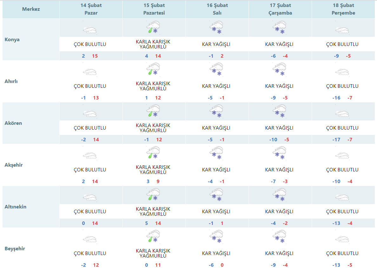This screenshot has width=377, height=268.
Task: Click Altınekin's sleet icon for 15 Şubat
Action: (153, 195)
